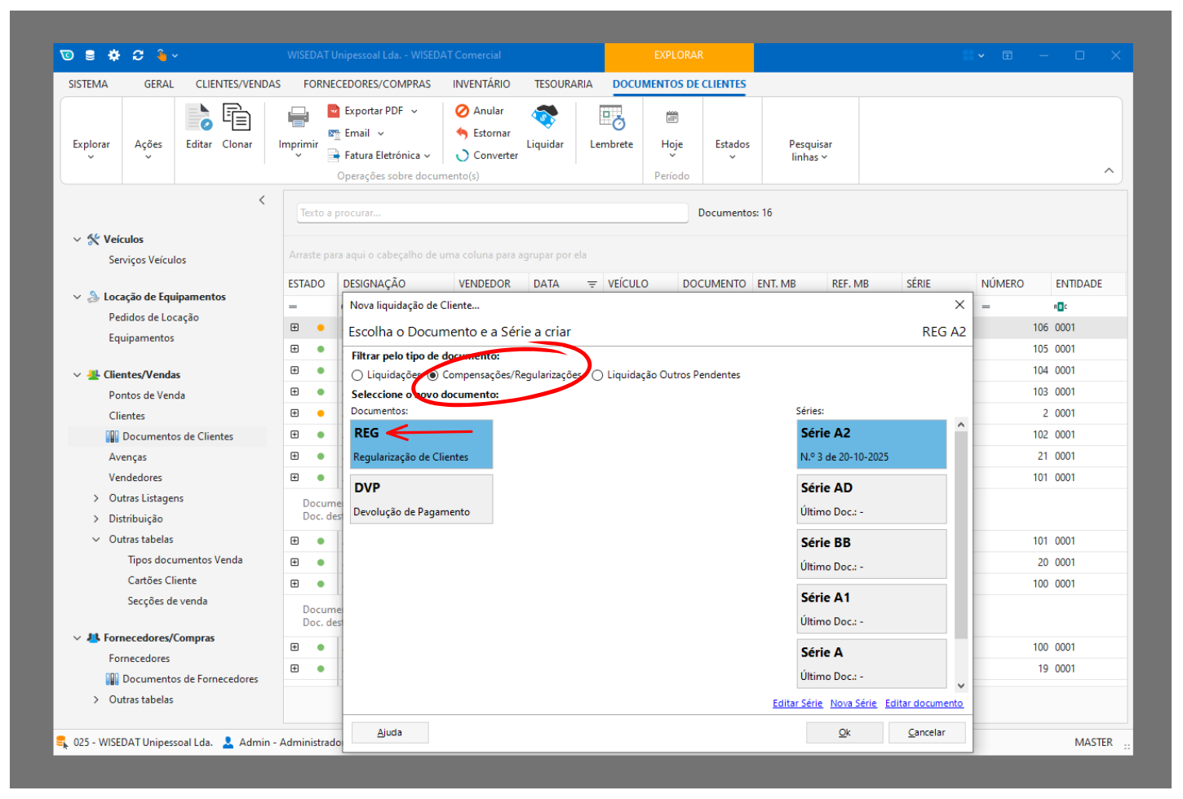Open the Exportar PDF dropdown
The width and height of the screenshot is (1183, 799).
[414, 111]
